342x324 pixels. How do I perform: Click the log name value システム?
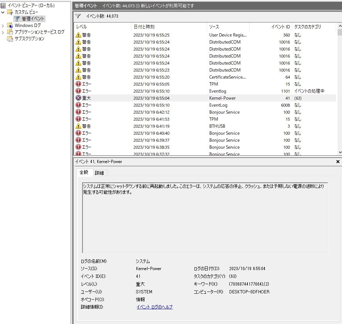click(x=143, y=261)
